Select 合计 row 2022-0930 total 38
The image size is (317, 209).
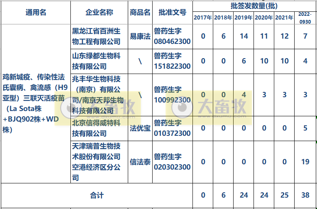(x=305, y=196)
